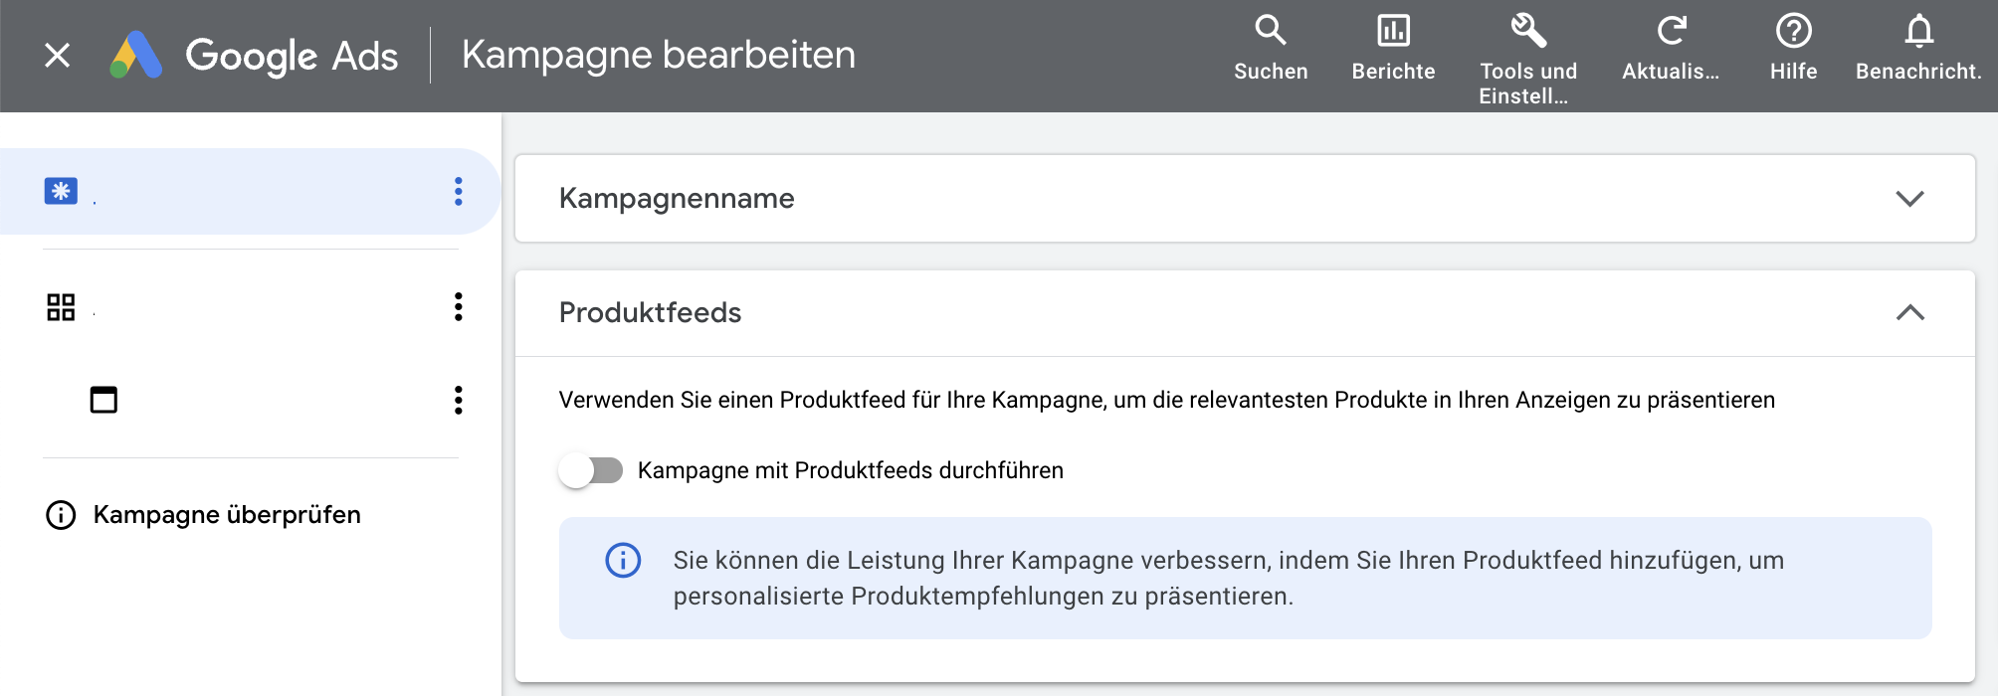Expand the Kampagnenname section chevron

pyautogui.click(x=1909, y=198)
